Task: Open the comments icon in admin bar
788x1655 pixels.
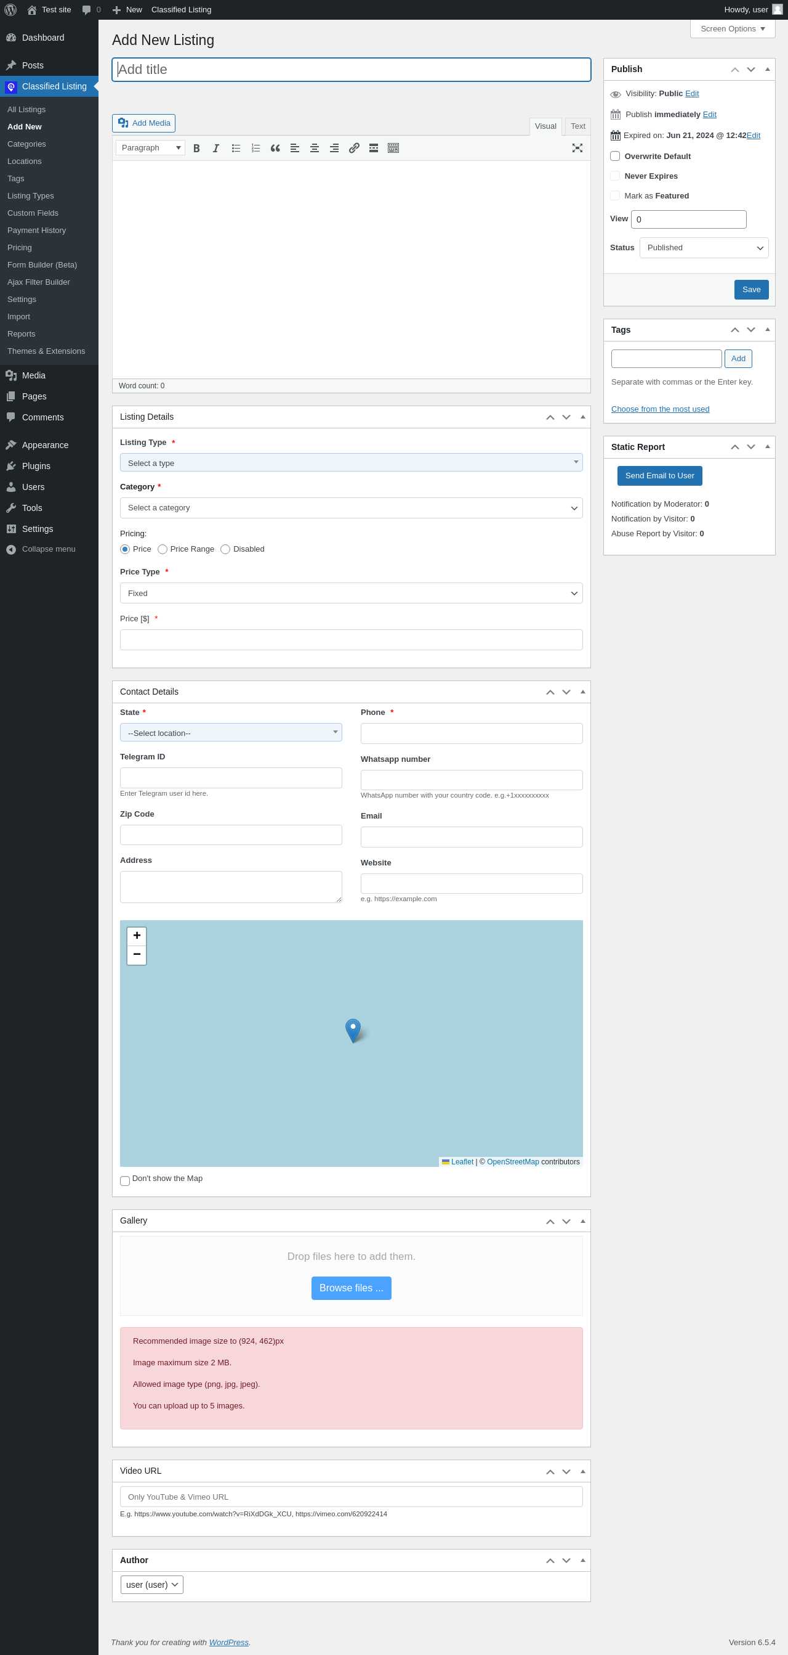Action: pos(91,10)
